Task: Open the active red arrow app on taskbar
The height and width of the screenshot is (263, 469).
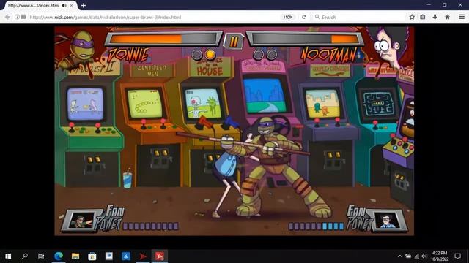Action: pos(160,256)
